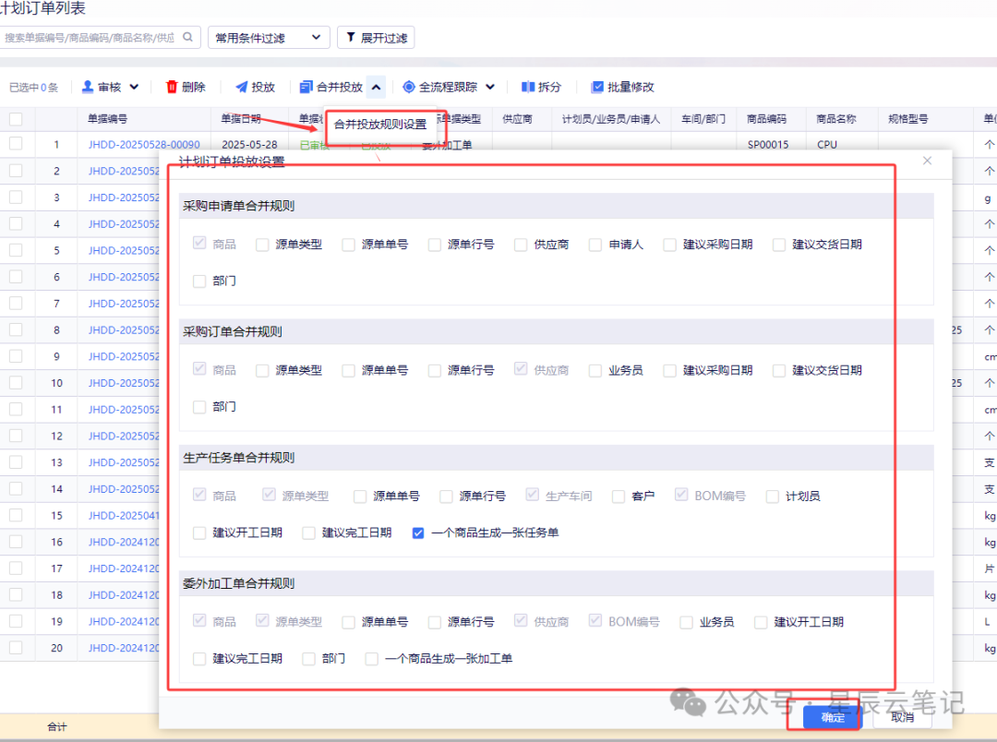Click the 全流程跟踪 circular icon
Viewport: 997px width, 742px height.
click(409, 87)
